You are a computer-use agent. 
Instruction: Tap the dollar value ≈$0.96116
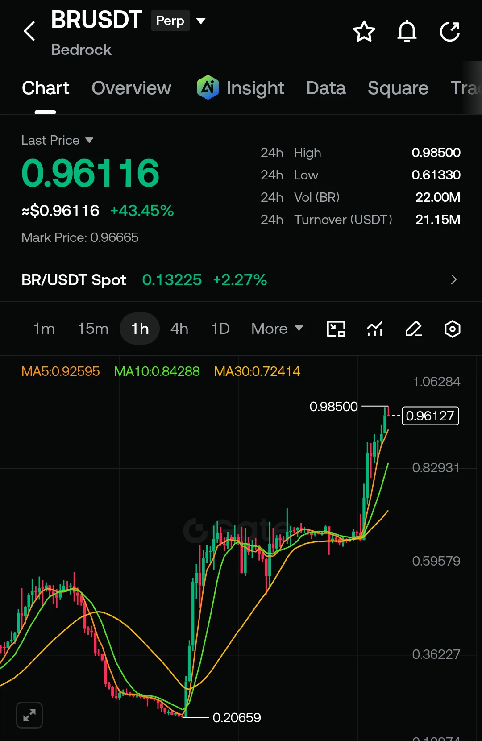pyautogui.click(x=61, y=211)
